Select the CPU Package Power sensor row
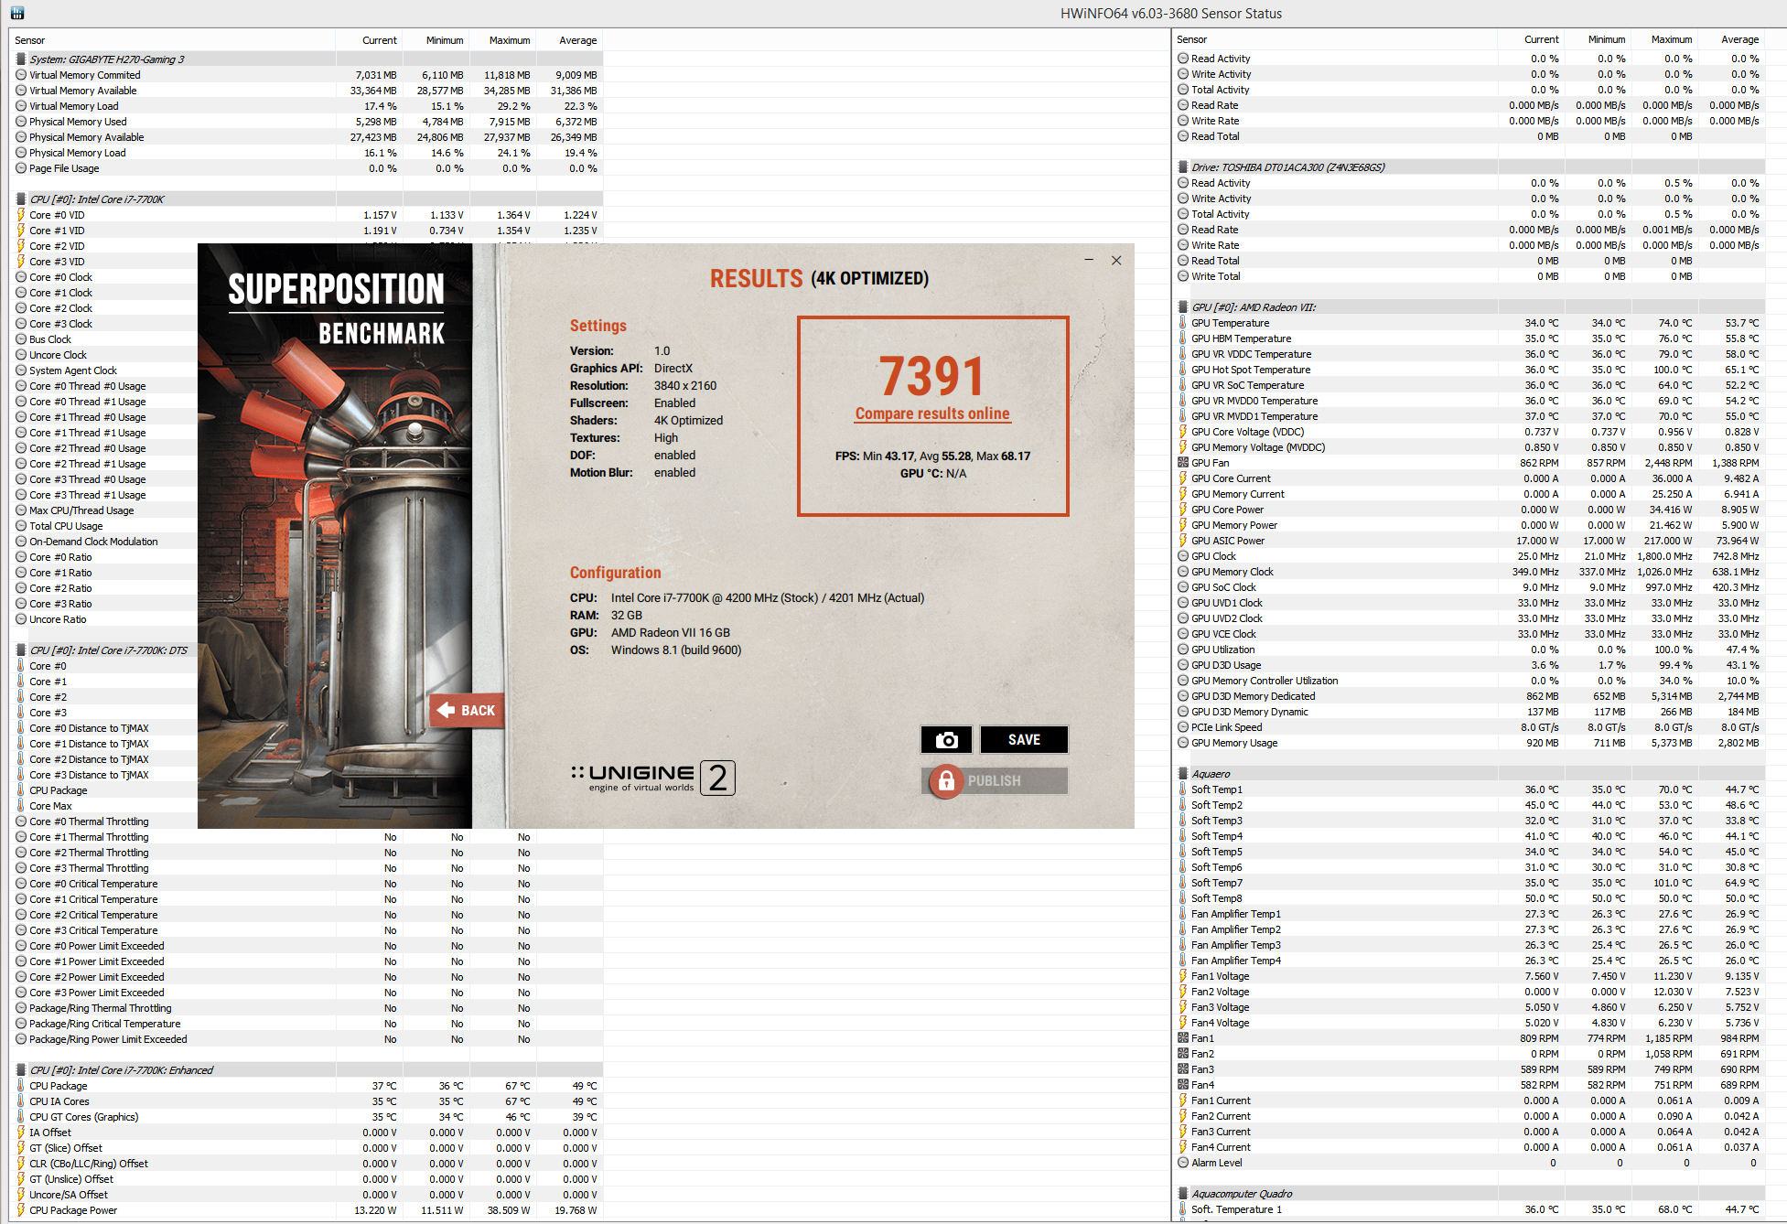Viewport: 1787px width, 1224px height. click(x=73, y=1210)
